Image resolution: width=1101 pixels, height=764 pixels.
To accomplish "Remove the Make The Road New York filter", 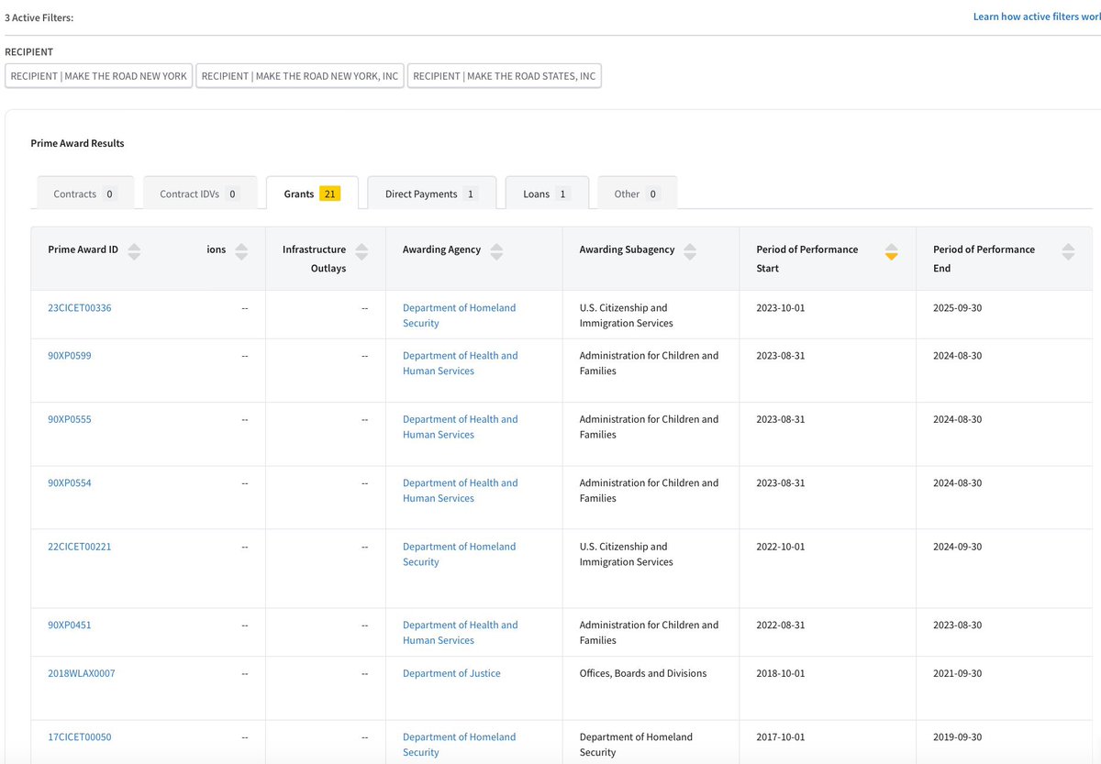I will coord(99,76).
